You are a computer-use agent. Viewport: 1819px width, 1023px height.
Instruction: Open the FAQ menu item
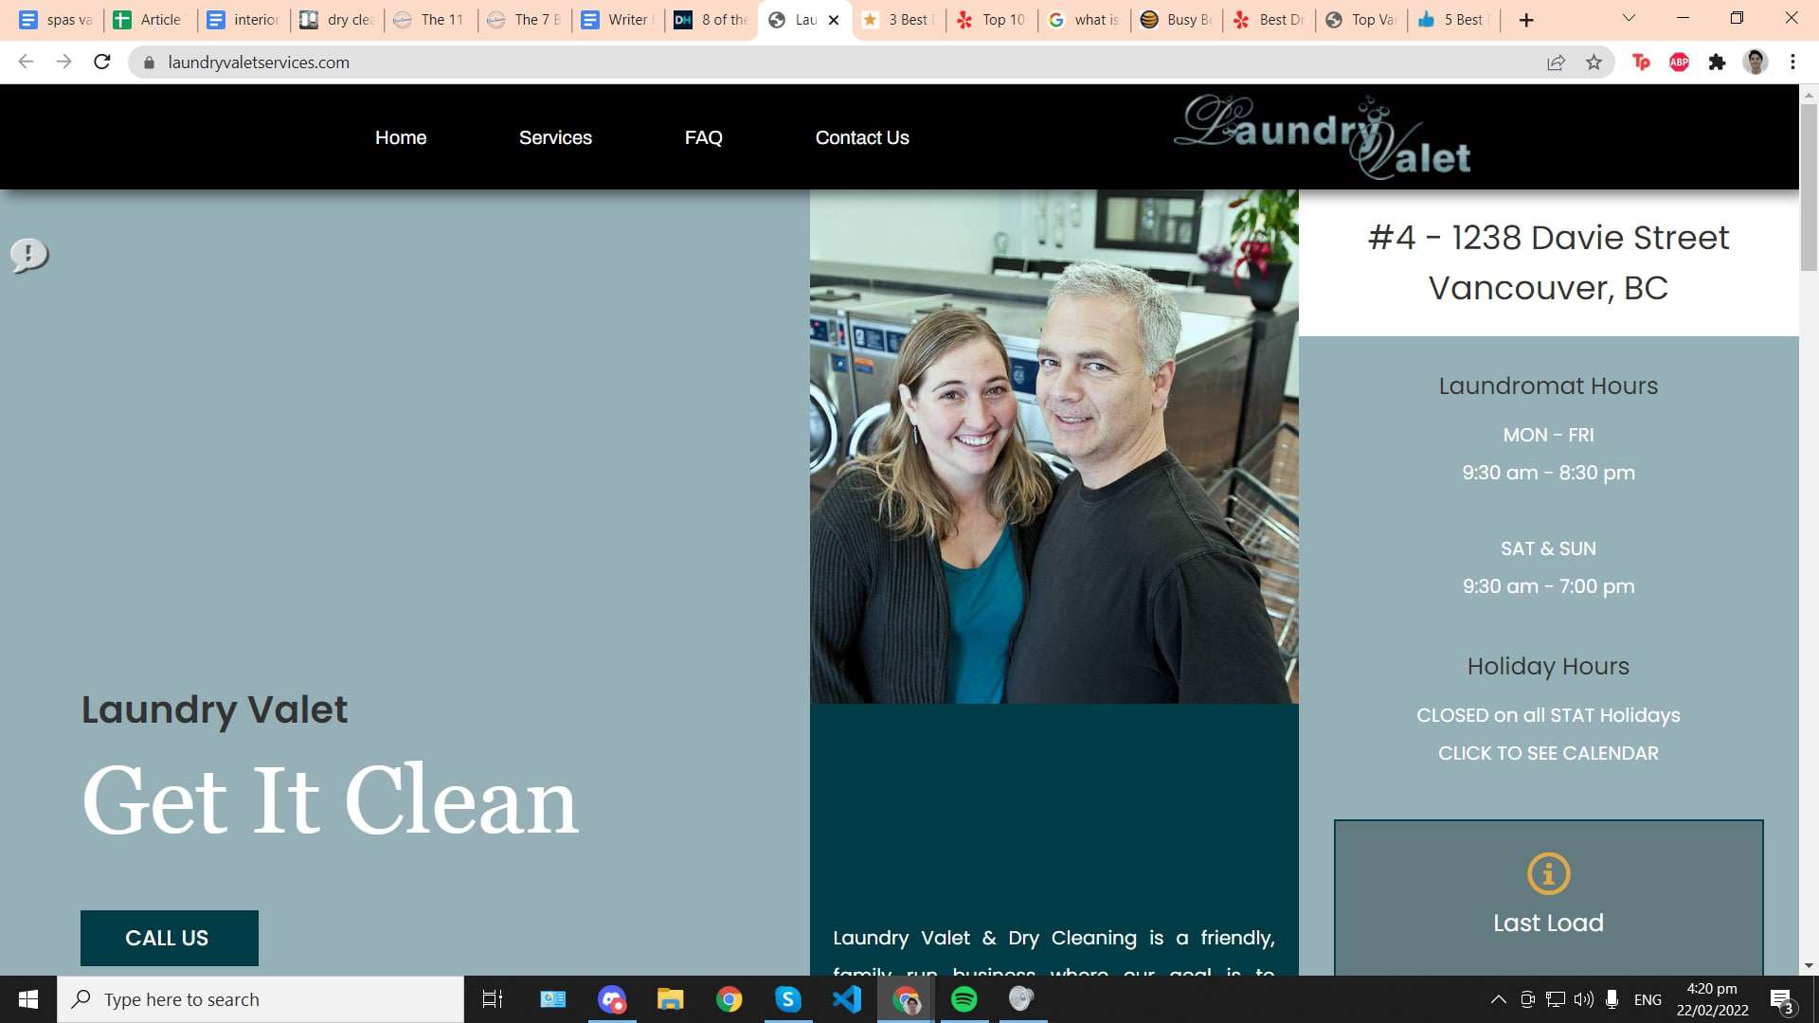[704, 137]
